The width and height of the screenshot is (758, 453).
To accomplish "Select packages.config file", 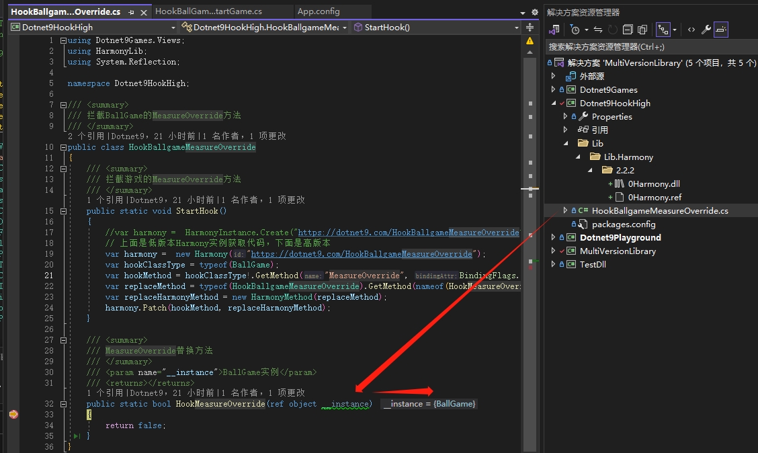I will 624,224.
